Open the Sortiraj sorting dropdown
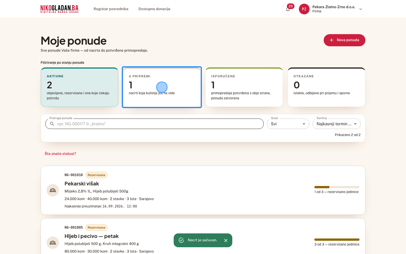 pyautogui.click(x=337, y=124)
